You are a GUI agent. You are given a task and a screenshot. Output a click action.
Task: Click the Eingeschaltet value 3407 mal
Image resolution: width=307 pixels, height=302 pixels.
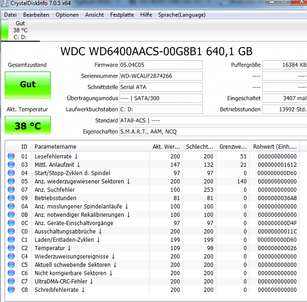tap(284, 98)
